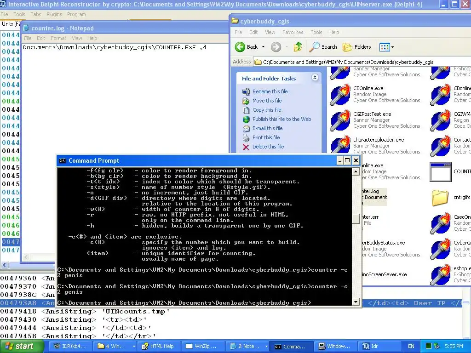Click the Move this file link

(x=267, y=101)
